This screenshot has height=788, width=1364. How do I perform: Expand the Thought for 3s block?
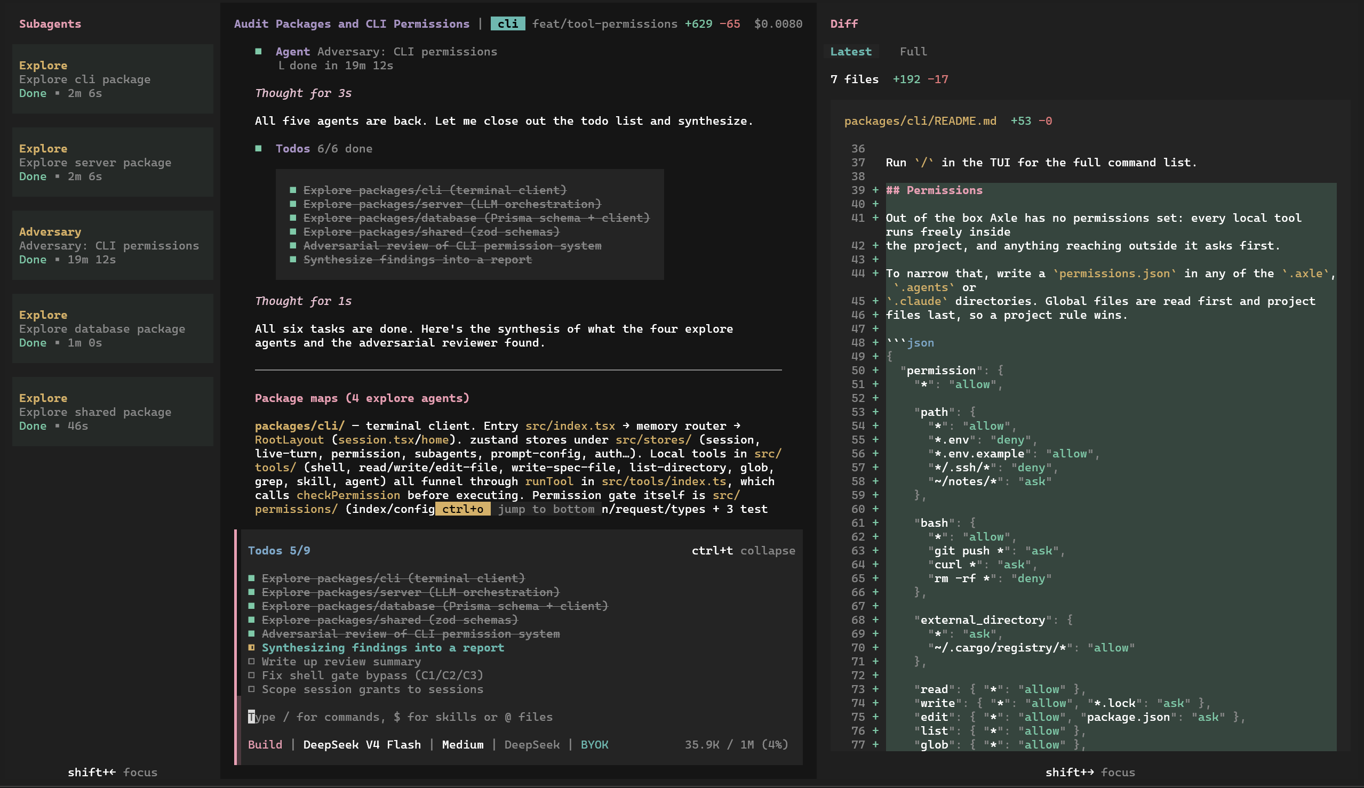[x=303, y=93]
